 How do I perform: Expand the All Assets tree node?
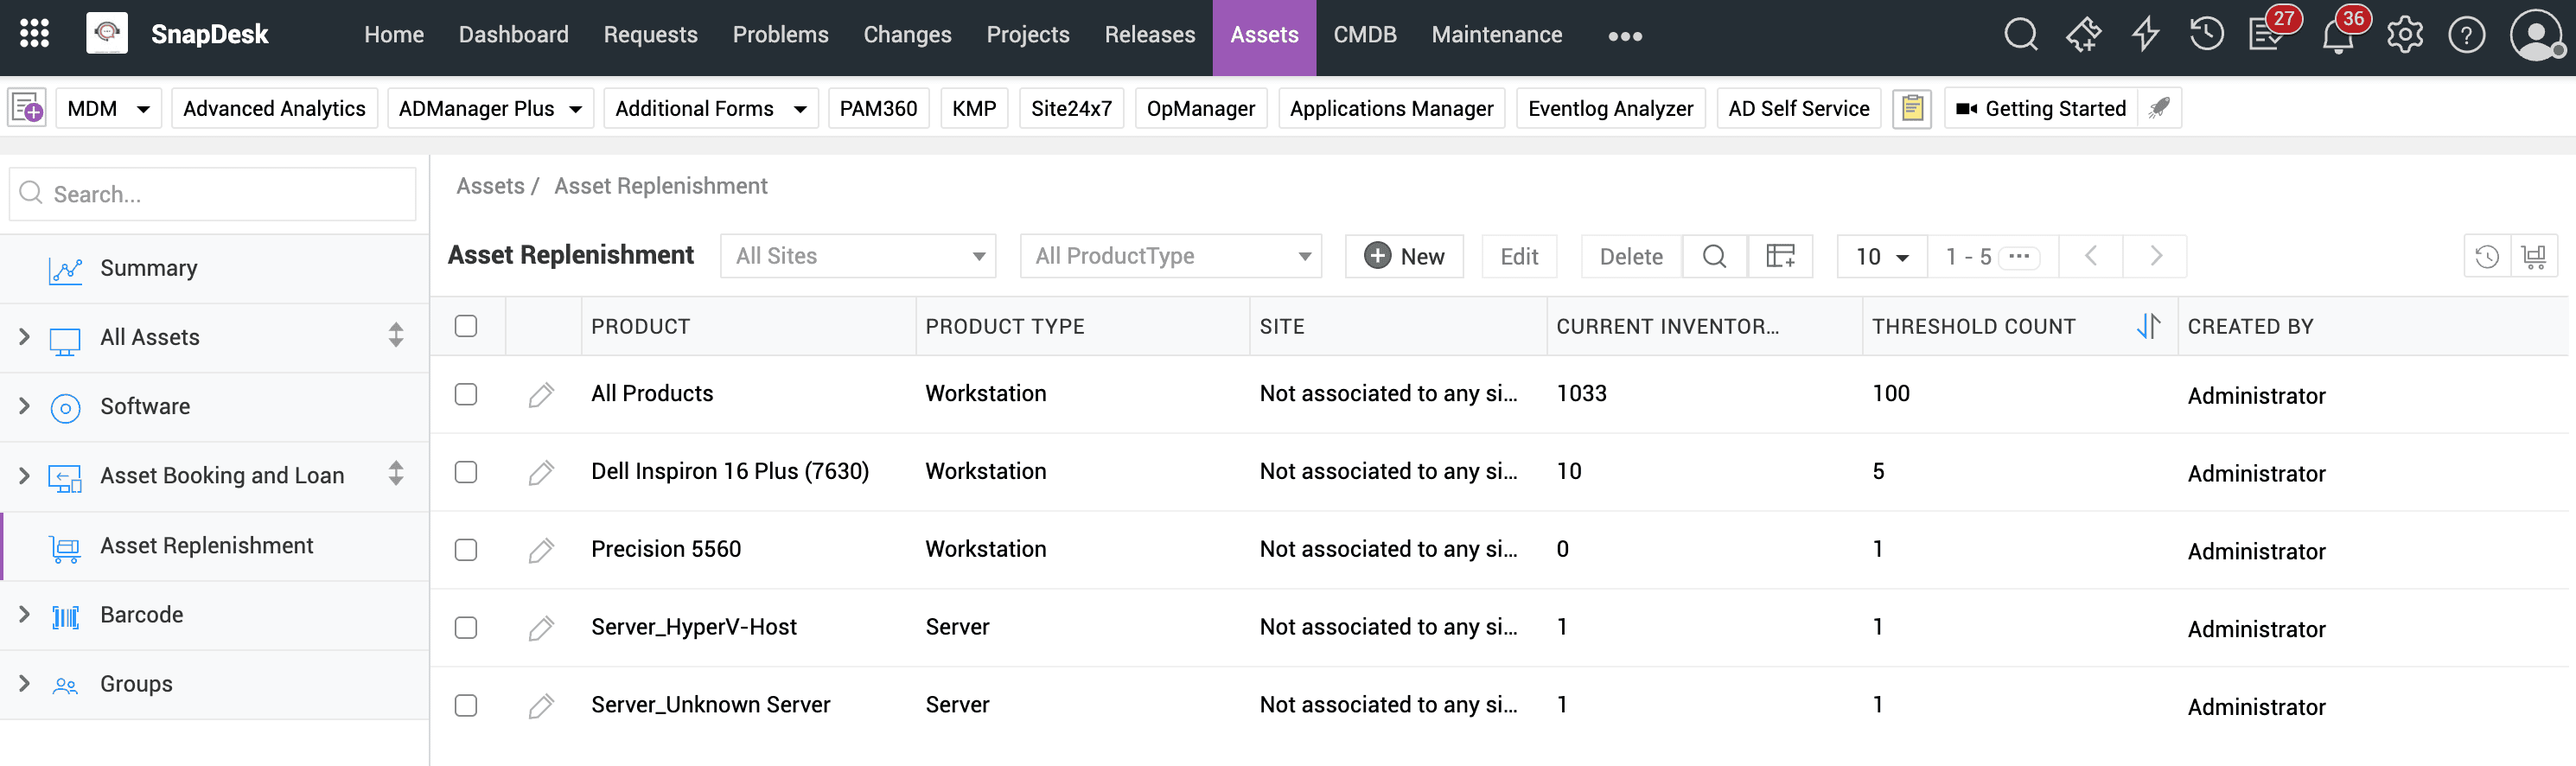pos(24,337)
